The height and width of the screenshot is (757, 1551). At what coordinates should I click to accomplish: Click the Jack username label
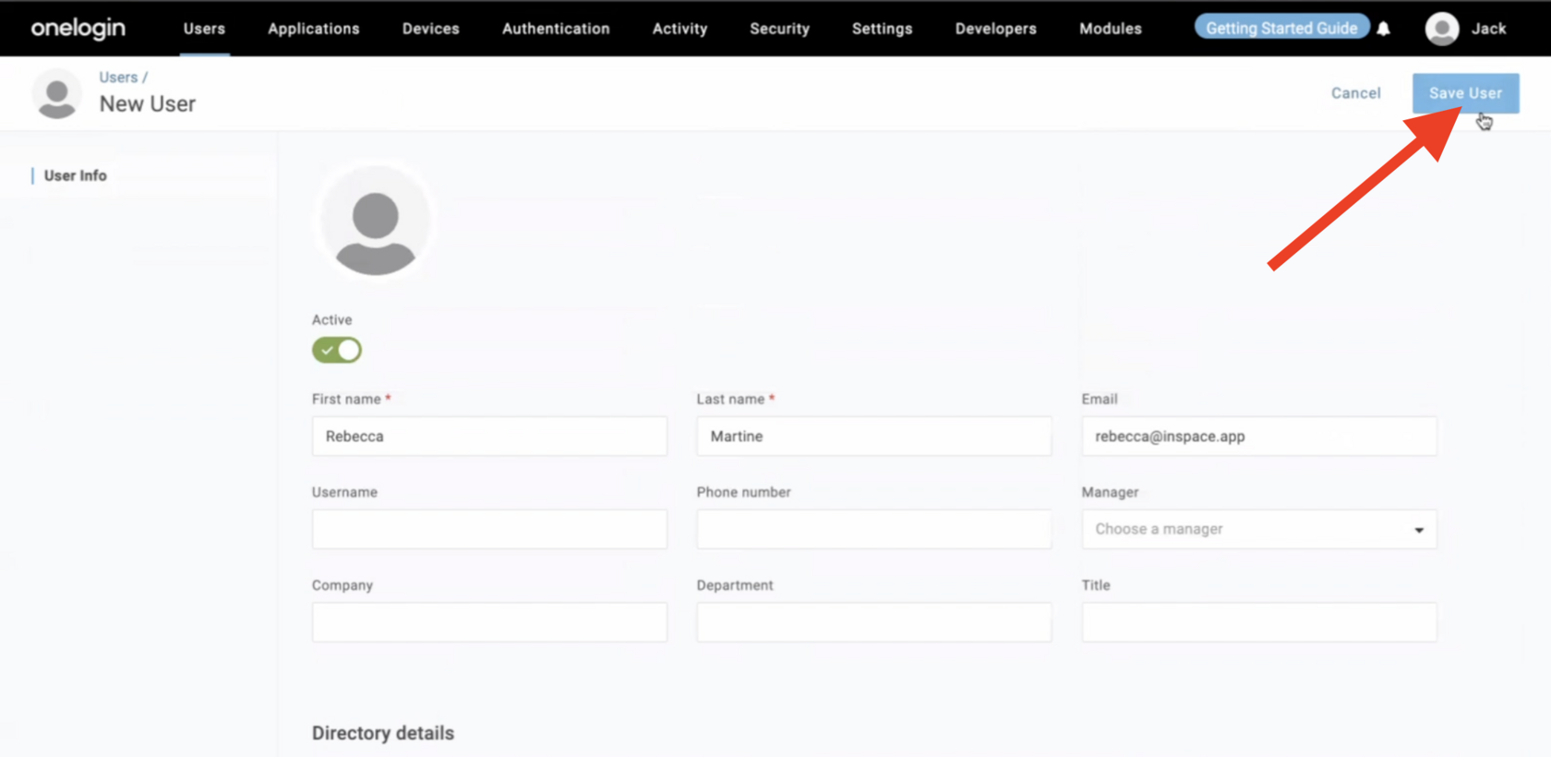pyautogui.click(x=1488, y=29)
